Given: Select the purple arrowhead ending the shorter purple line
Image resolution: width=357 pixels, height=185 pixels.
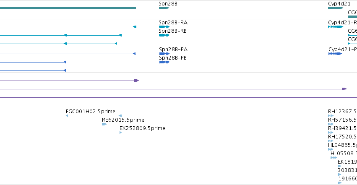Looking at the screenshot, I should (x=136, y=81).
